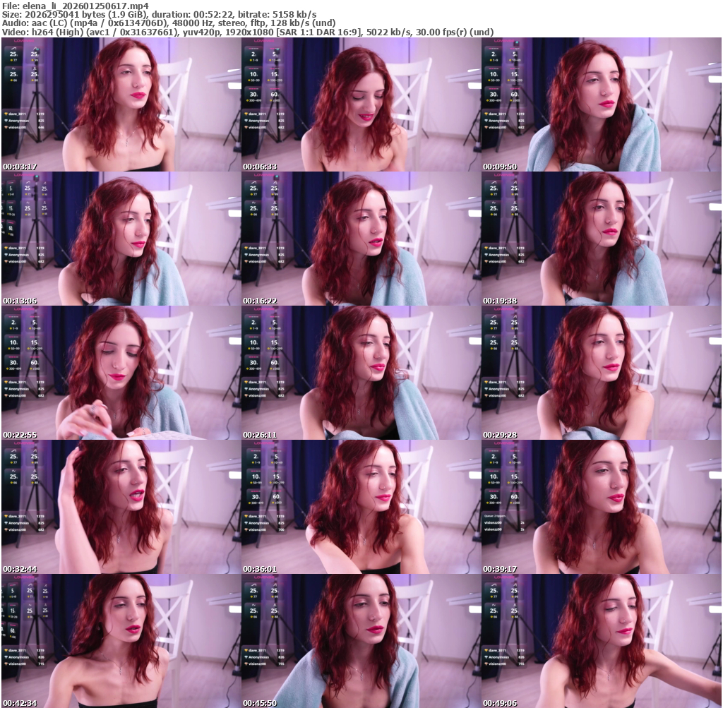Open the thumbnail at 00:26:11
The height and width of the screenshot is (708, 723).
[x=361, y=373]
